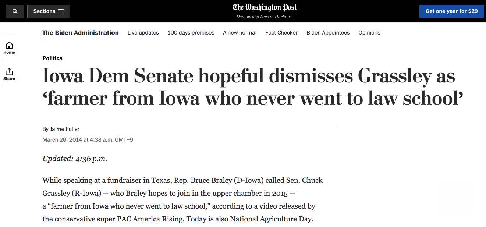486x227 pixels.
Task: Open The Biden Administration section
Action: point(80,33)
